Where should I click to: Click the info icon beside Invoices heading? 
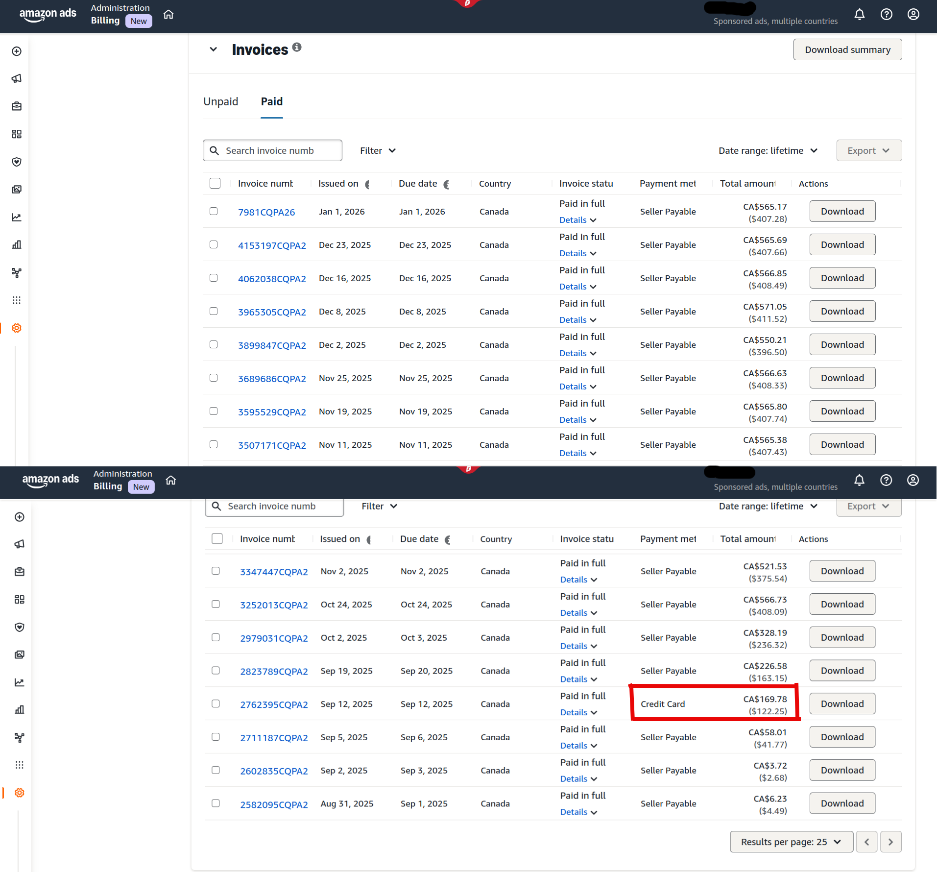[297, 47]
